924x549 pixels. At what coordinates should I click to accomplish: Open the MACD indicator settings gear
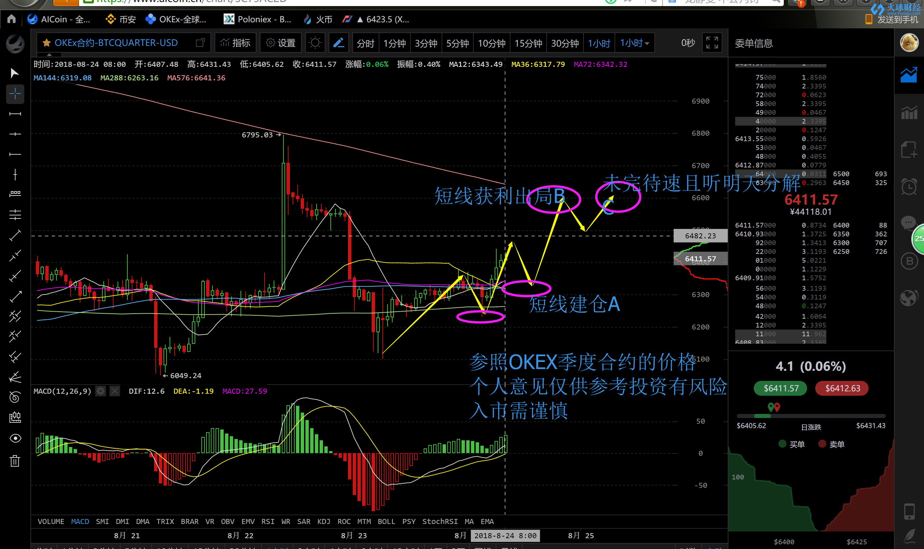(x=101, y=391)
